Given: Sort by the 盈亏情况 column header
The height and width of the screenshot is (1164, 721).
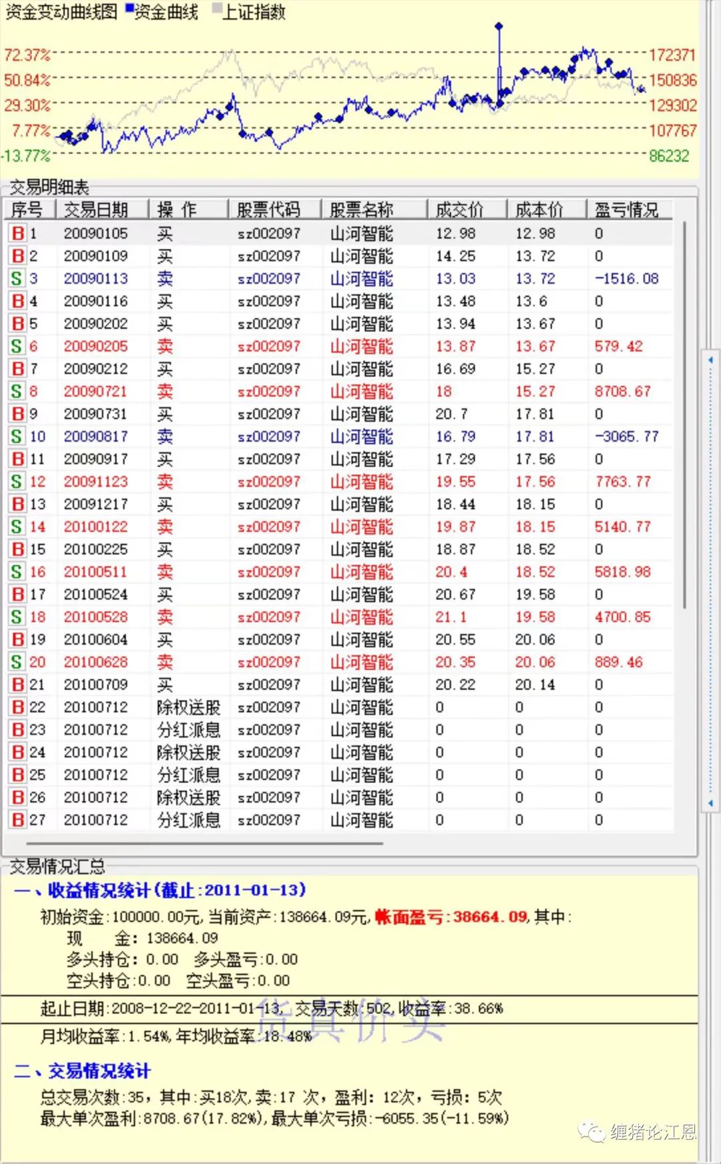Looking at the screenshot, I should [630, 210].
